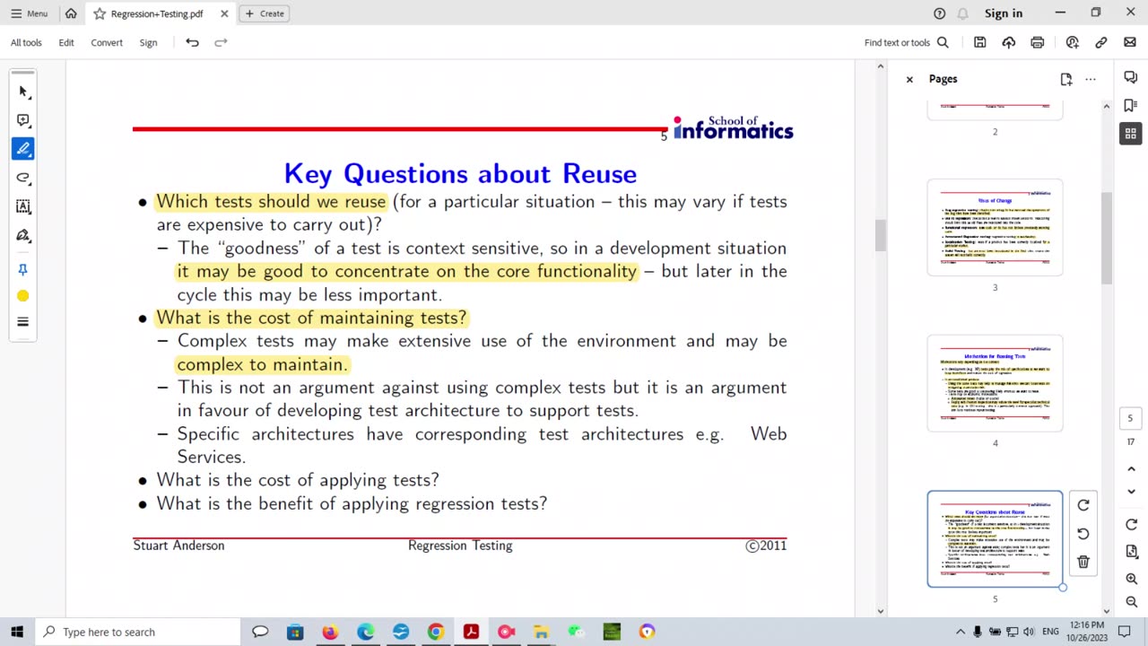The image size is (1148, 646).
Task: Print the document
Action: 1038,42
